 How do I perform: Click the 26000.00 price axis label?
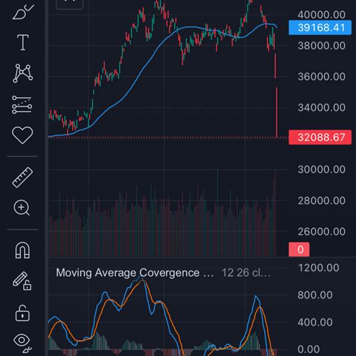click(x=322, y=231)
